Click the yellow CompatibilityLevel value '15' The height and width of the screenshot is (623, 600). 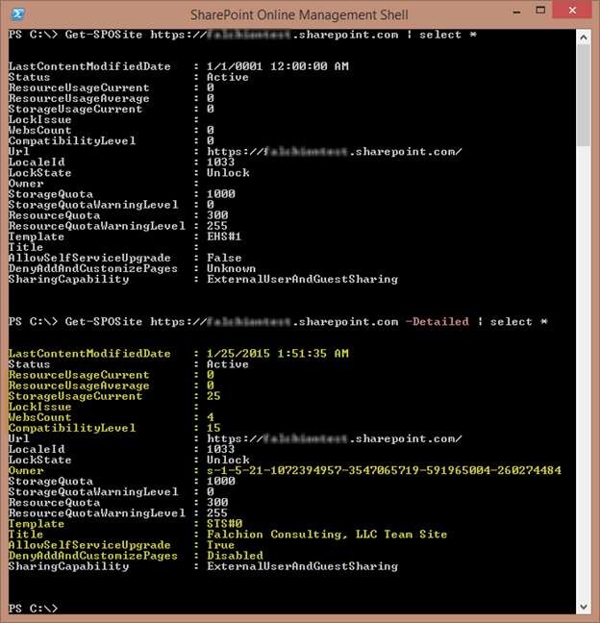tap(213, 428)
